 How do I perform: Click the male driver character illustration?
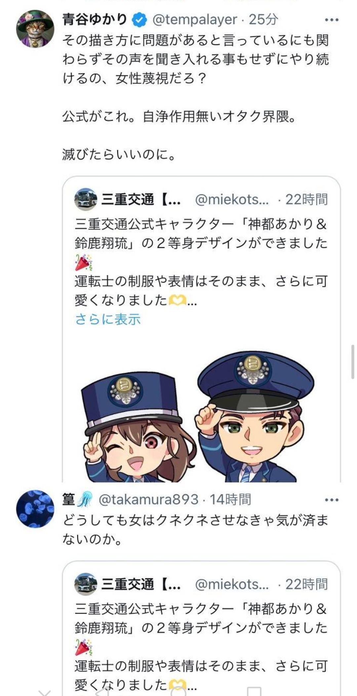point(255,416)
